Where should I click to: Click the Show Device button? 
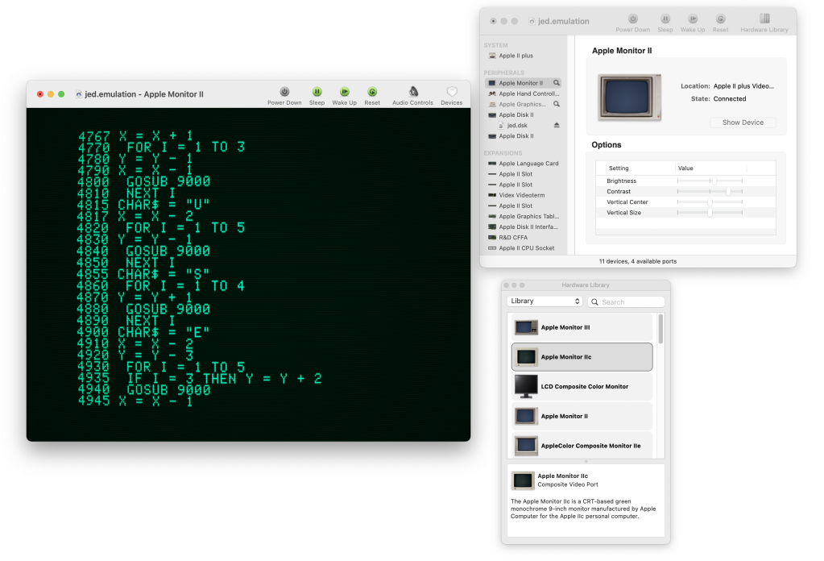742,123
